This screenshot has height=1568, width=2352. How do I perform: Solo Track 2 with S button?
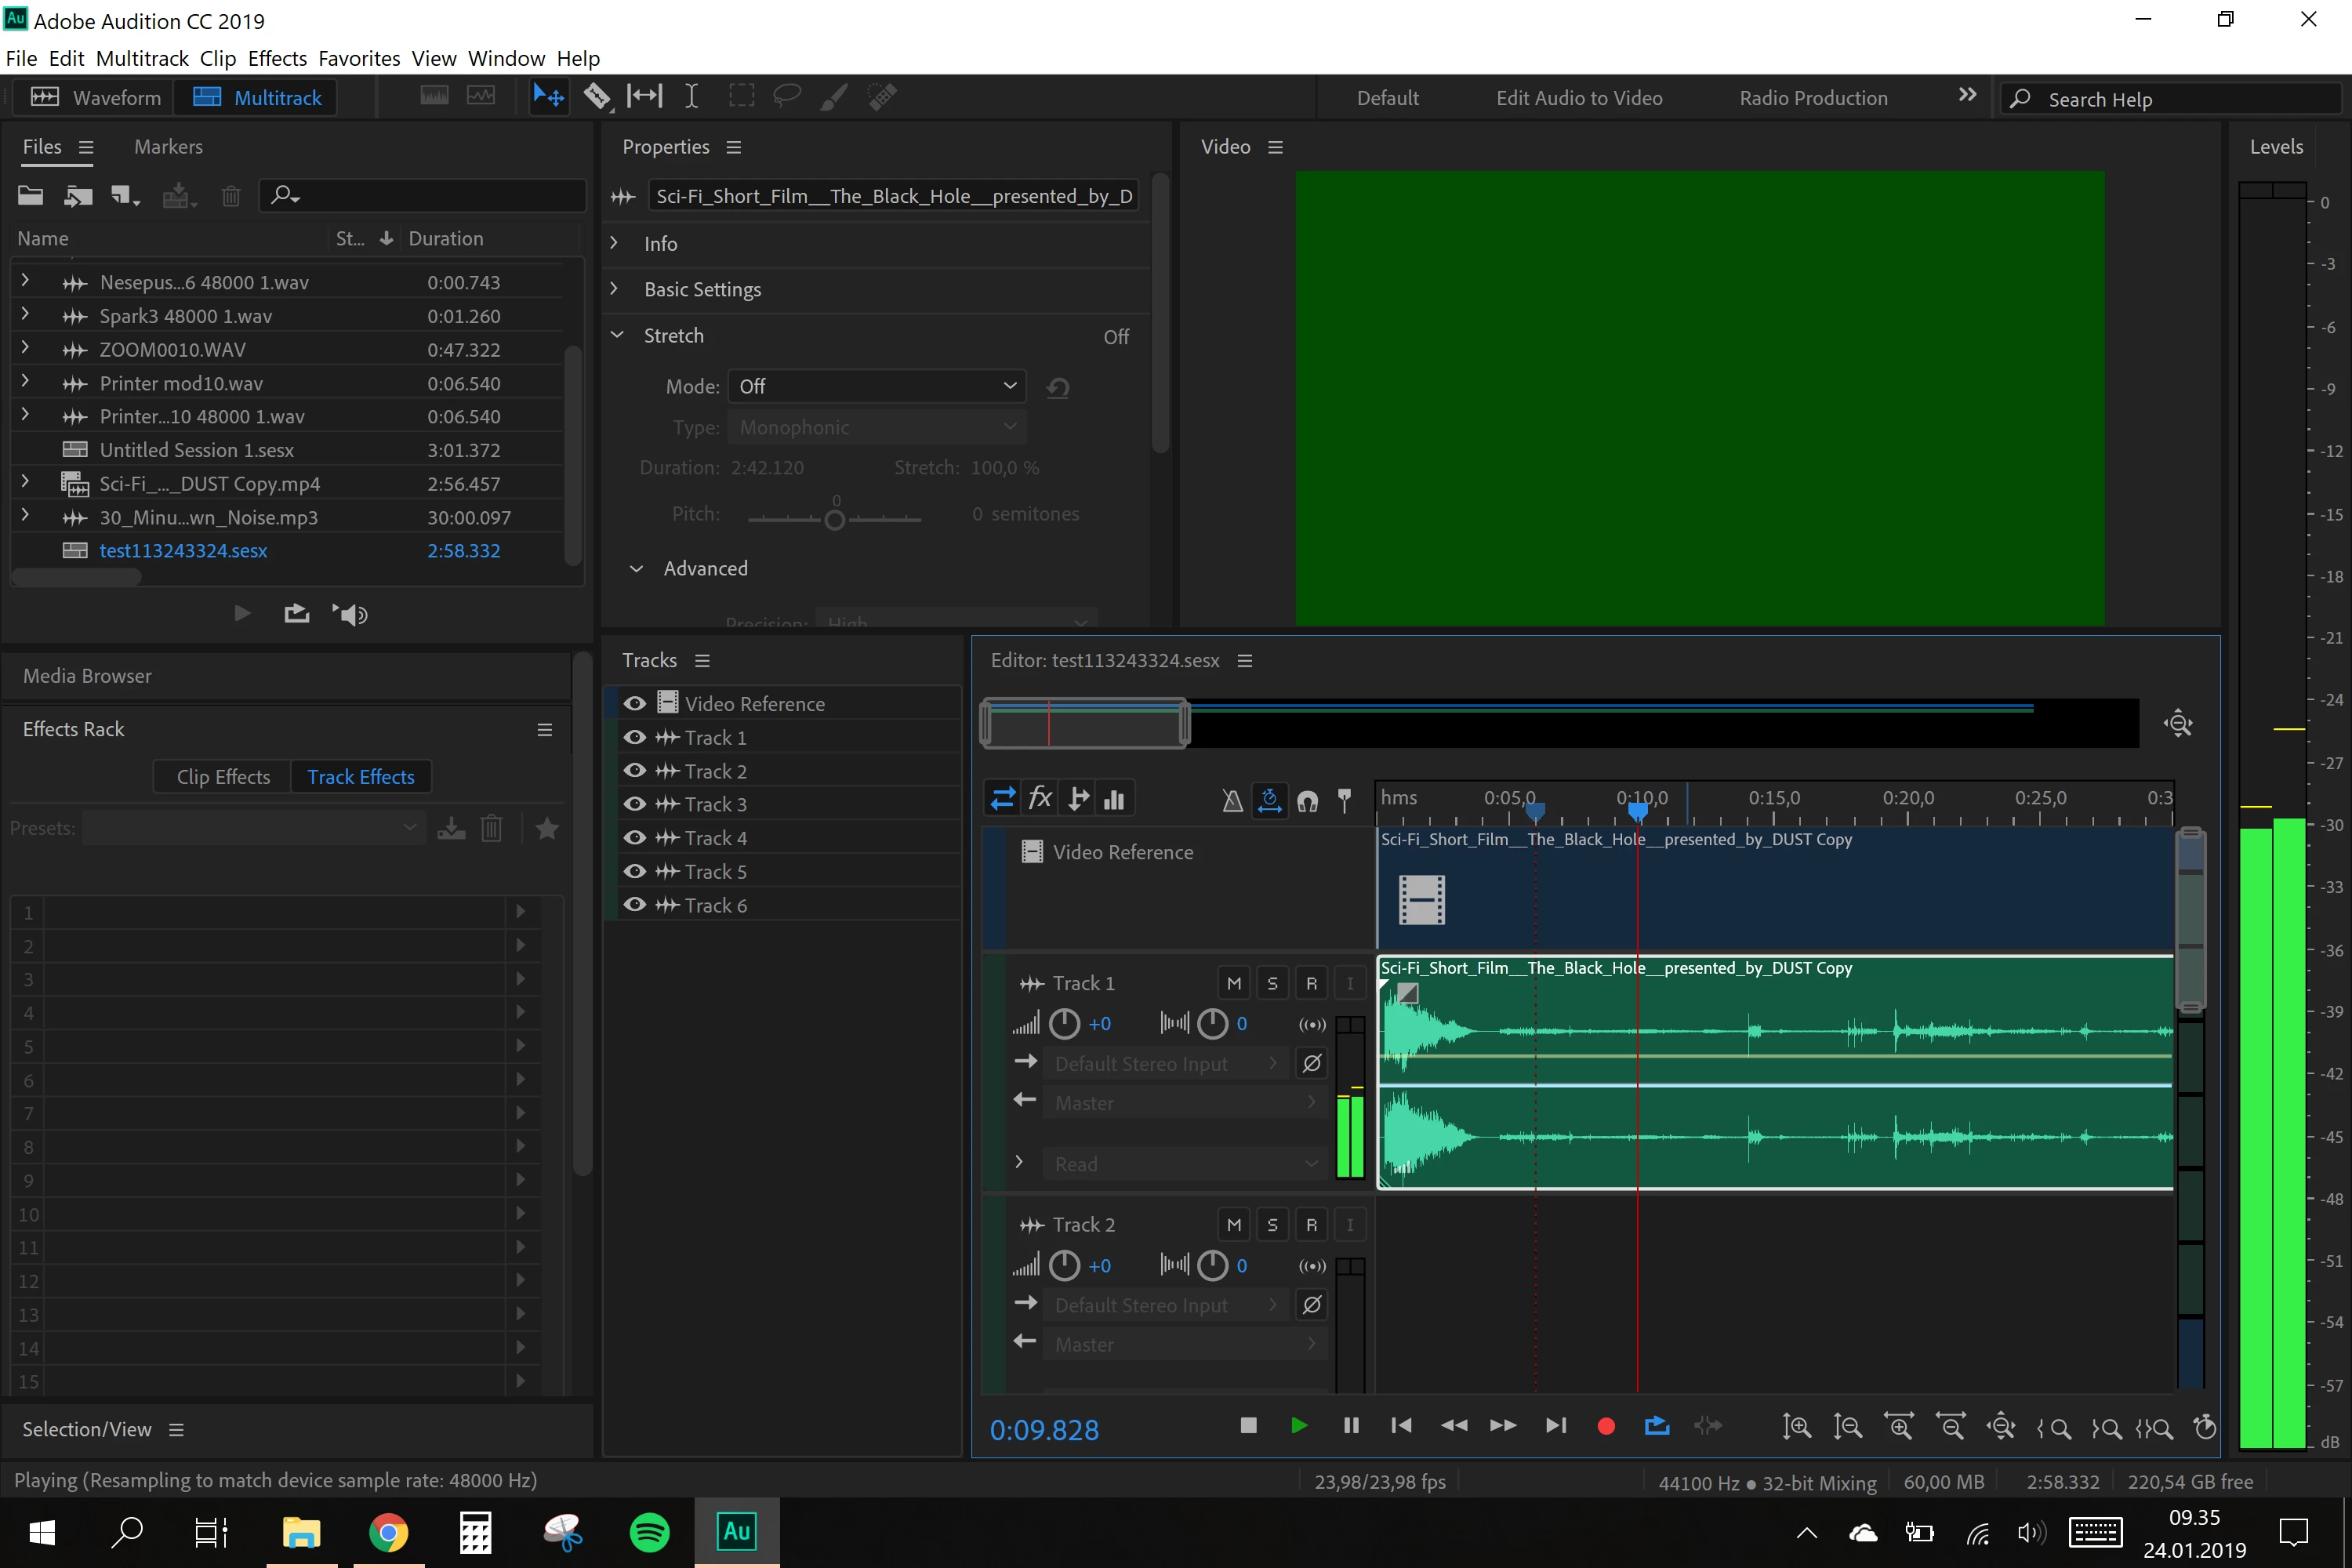coord(1272,1225)
